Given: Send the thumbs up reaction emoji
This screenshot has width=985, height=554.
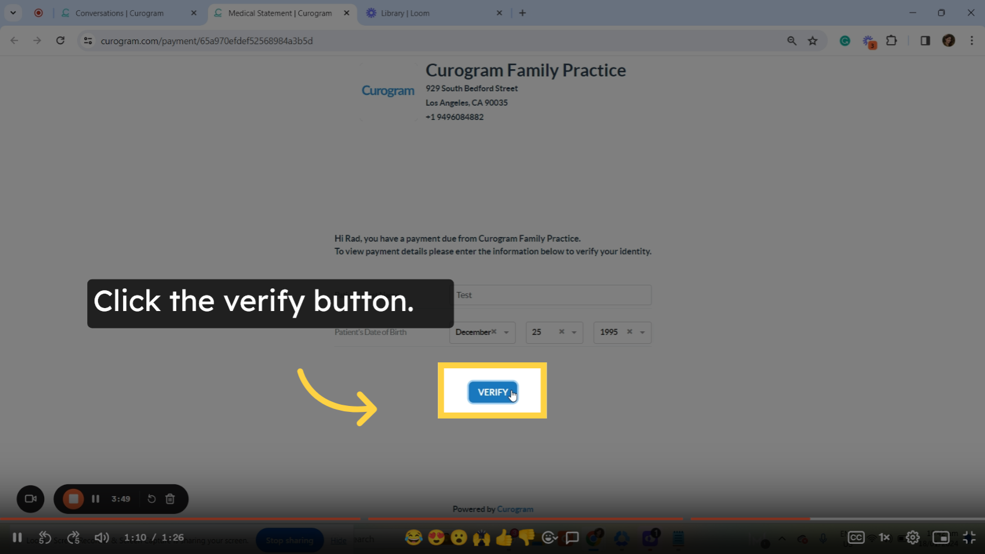Looking at the screenshot, I should [504, 537].
